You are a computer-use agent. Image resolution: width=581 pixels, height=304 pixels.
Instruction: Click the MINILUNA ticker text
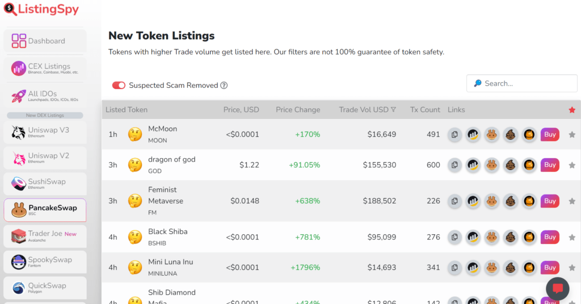pos(163,273)
